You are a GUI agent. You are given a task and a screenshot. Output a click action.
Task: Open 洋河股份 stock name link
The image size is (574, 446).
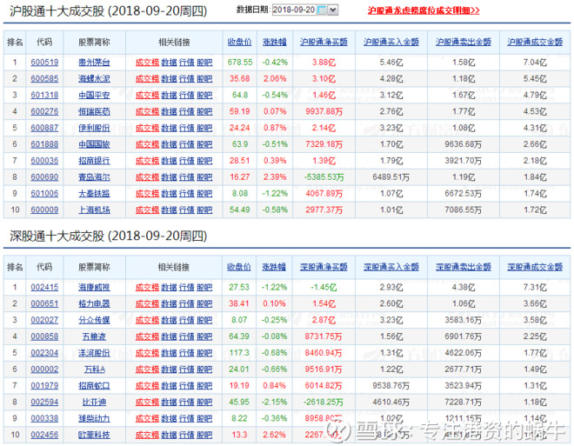[94, 353]
